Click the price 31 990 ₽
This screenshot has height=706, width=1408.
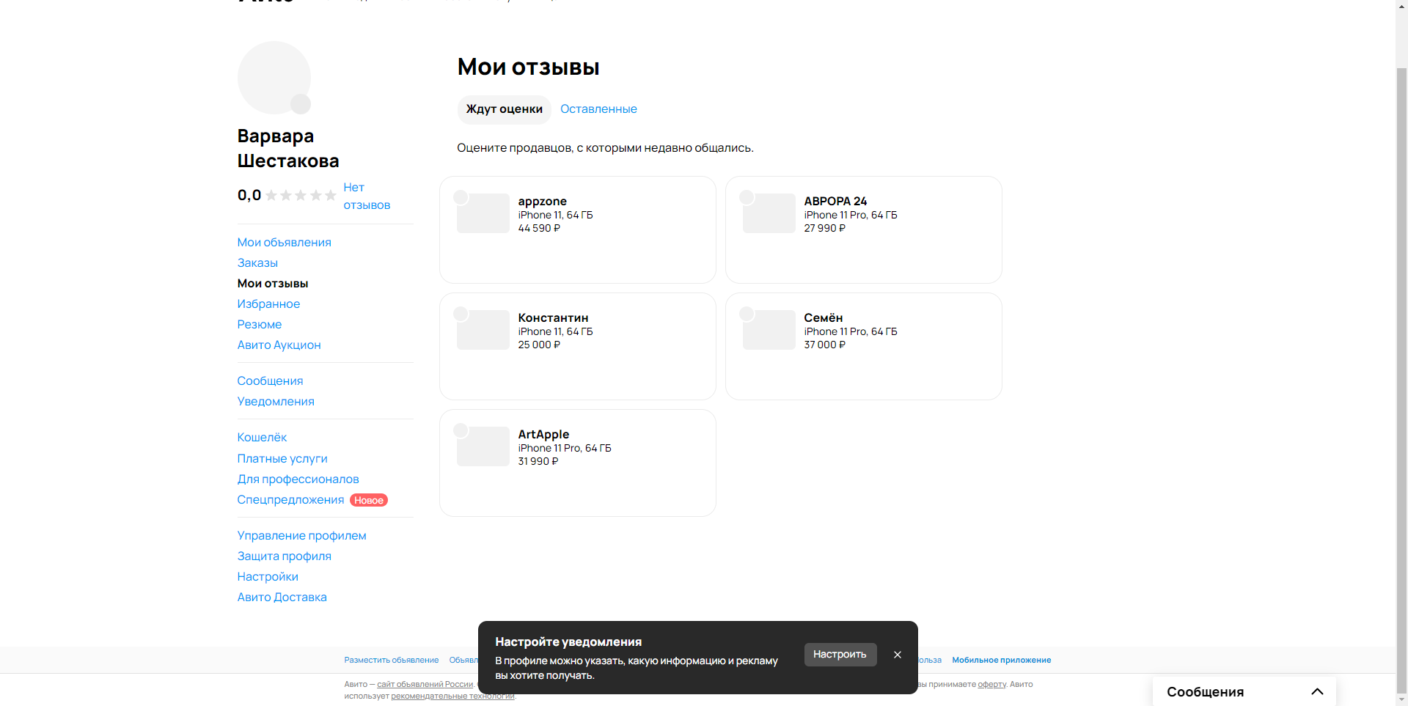538,461
